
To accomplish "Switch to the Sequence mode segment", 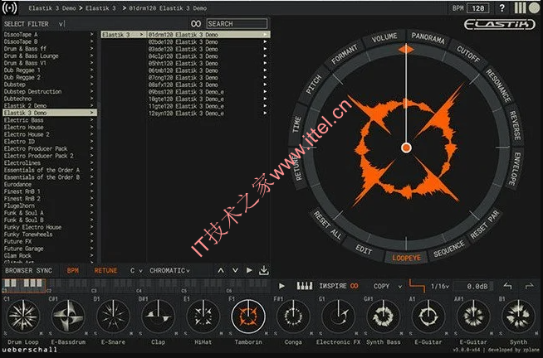I will pos(449,249).
